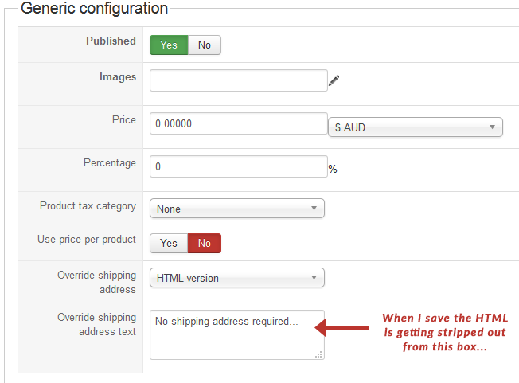This screenshot has width=519, height=383.
Task: Click the Product tax category label
Action: coord(88,206)
